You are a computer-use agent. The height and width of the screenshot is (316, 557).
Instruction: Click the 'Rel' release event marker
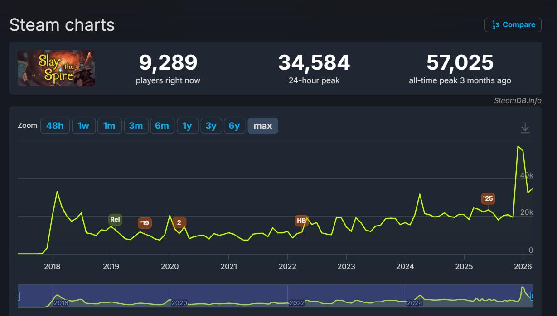click(115, 220)
